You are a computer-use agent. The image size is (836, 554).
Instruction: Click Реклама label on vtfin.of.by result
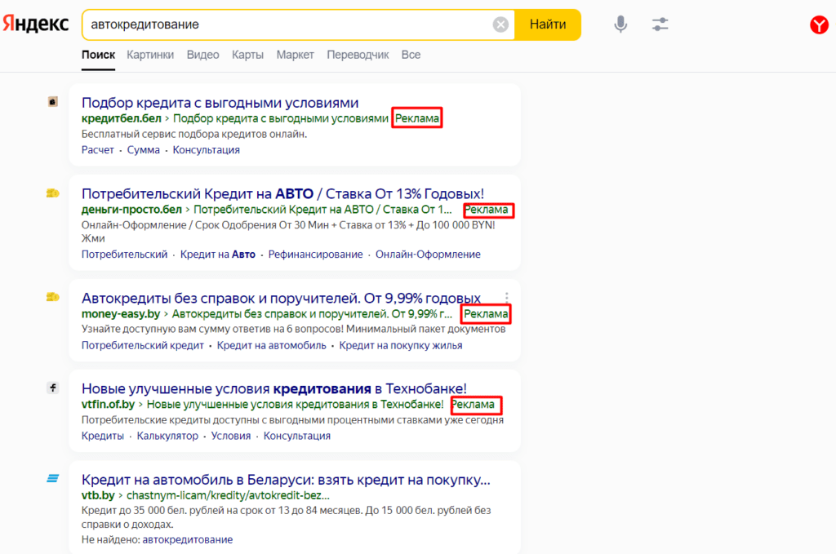(473, 405)
